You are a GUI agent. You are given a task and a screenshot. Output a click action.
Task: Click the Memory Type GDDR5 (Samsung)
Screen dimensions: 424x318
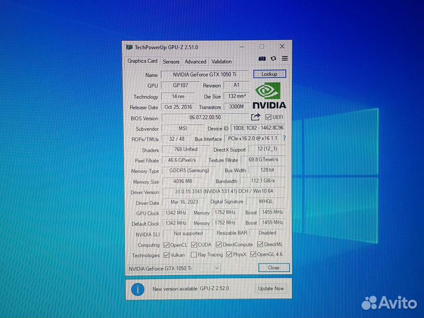189,171
